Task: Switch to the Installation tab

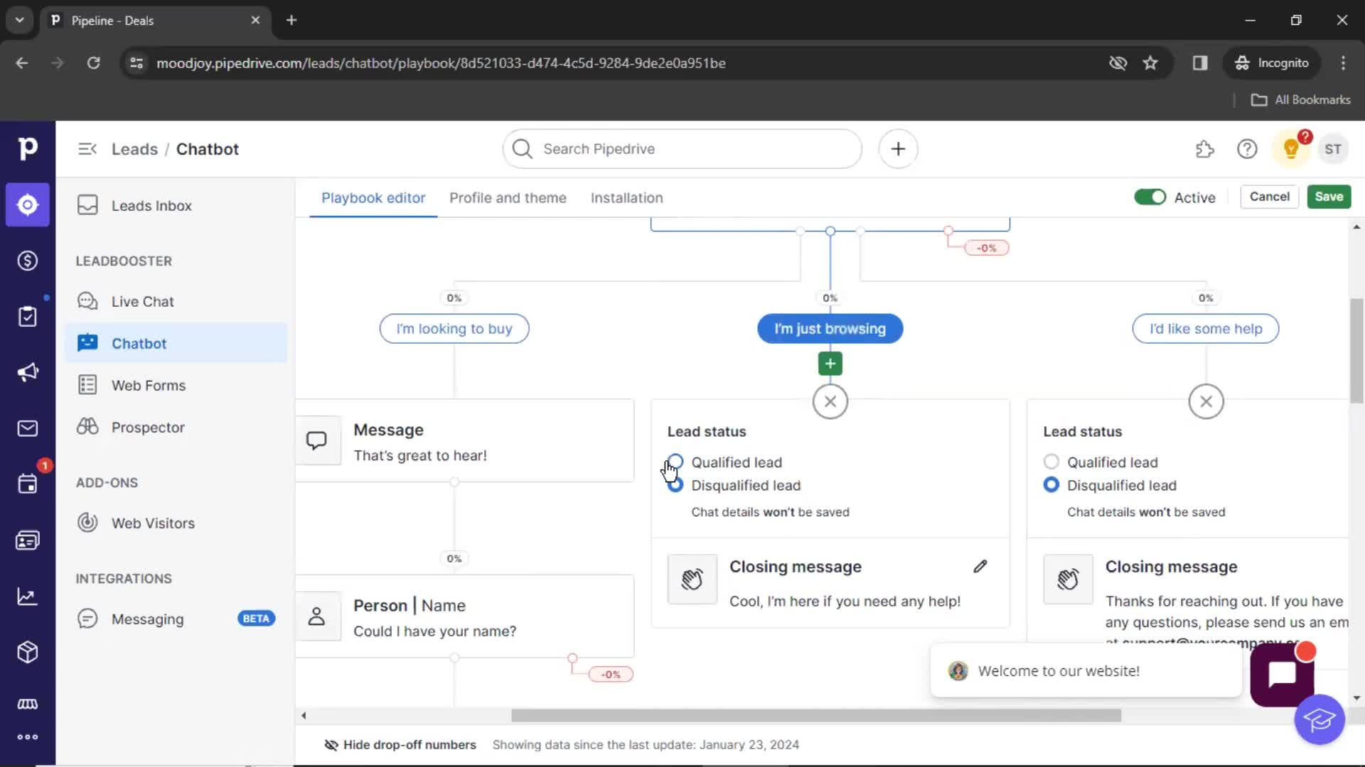Action: pyautogui.click(x=626, y=198)
